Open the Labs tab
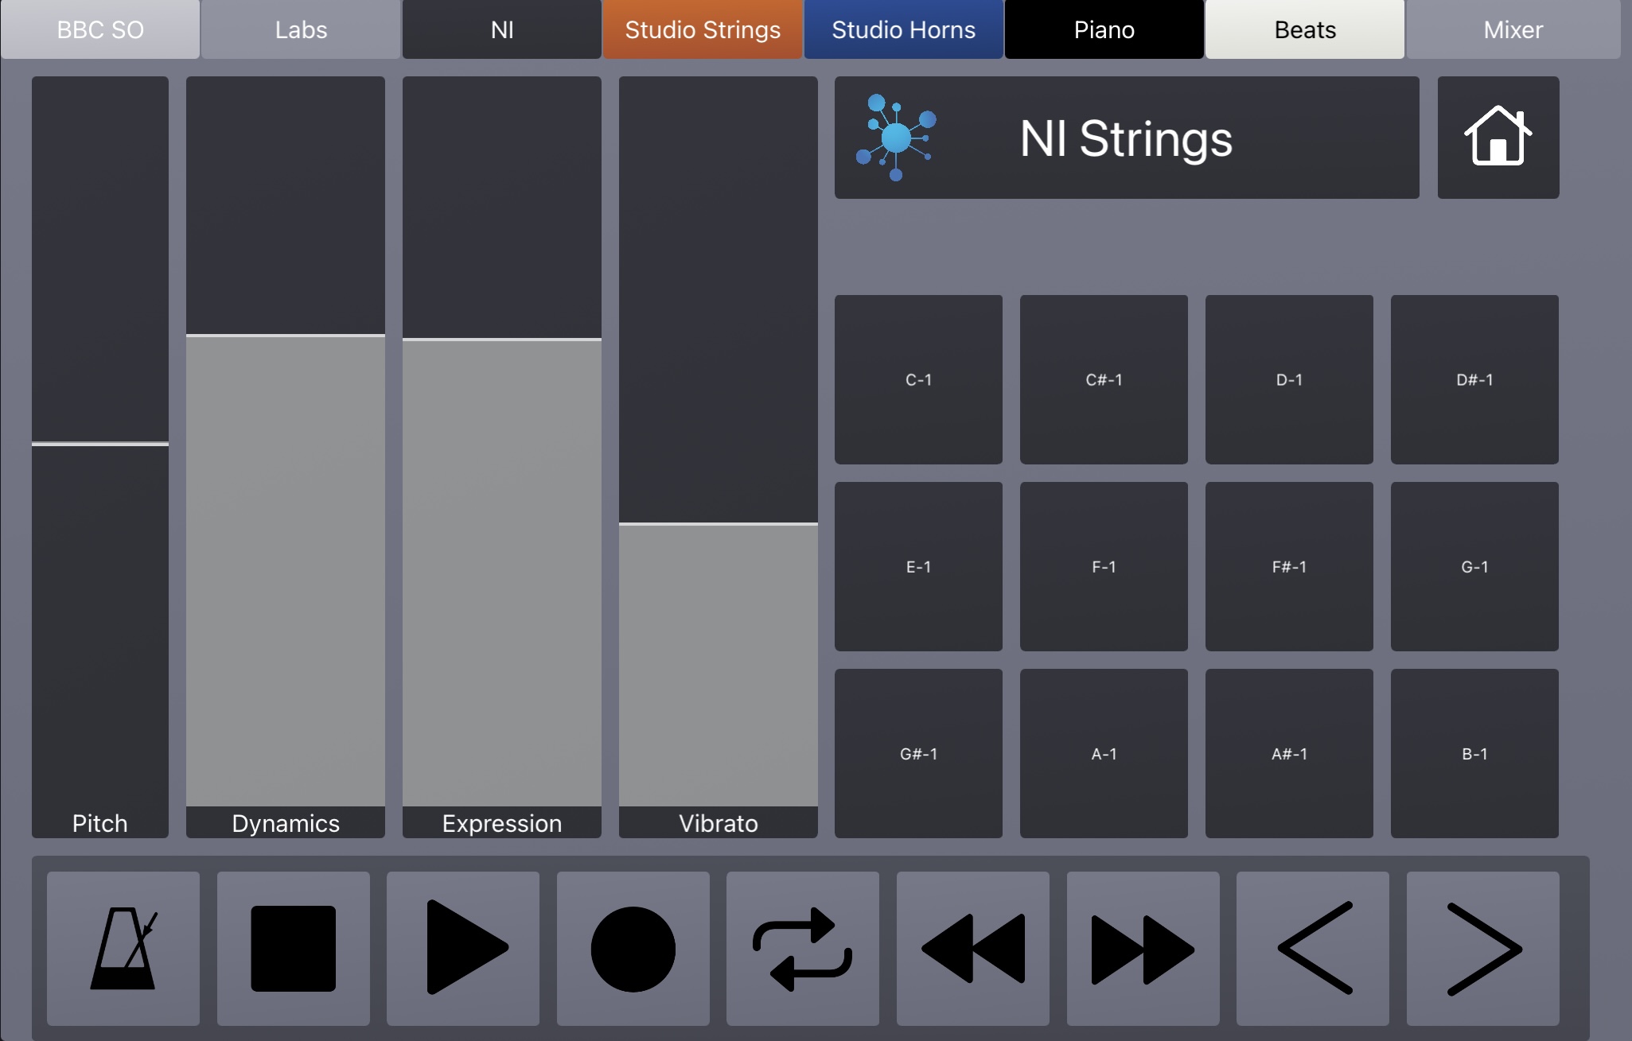 [x=301, y=29]
